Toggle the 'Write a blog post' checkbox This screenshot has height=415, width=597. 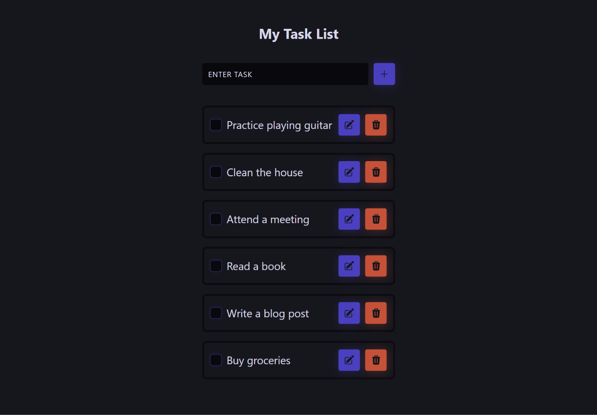coord(216,313)
